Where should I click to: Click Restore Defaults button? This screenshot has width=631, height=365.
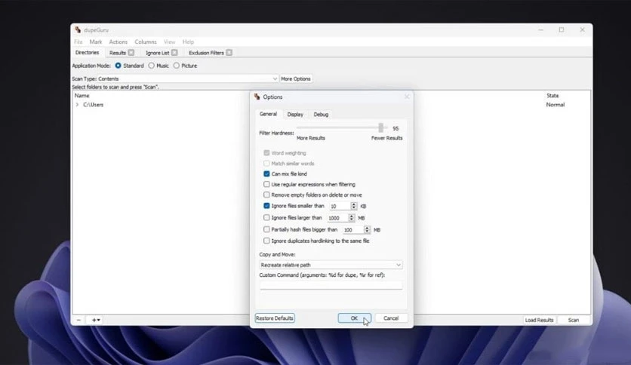tap(275, 318)
